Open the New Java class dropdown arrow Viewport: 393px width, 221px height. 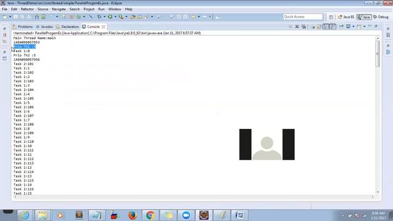coord(84,17)
